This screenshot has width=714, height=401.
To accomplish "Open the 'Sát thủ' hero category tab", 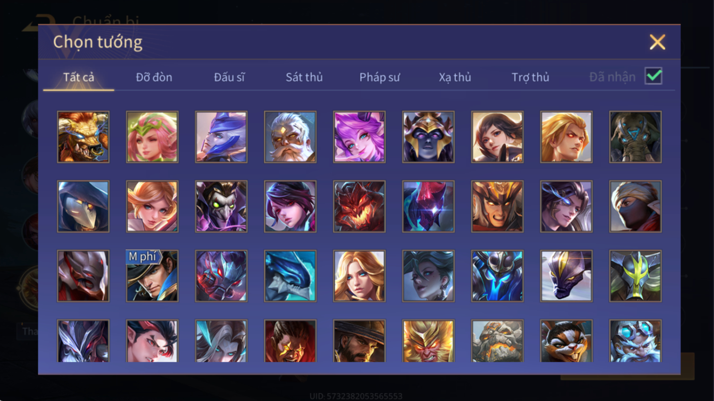I will point(304,77).
